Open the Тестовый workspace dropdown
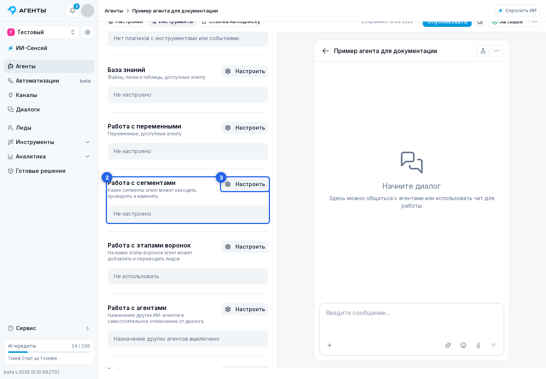 (x=41, y=32)
